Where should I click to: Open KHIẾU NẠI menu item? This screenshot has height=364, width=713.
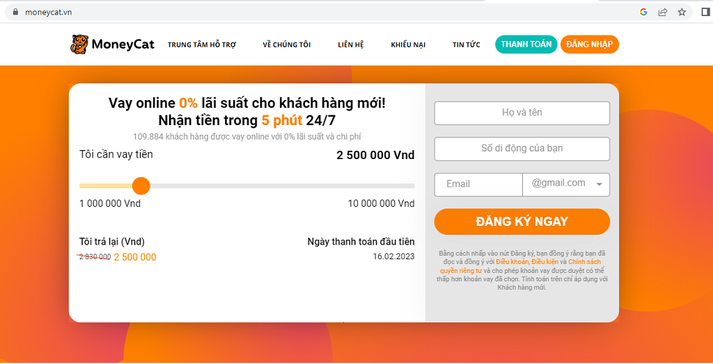coord(408,45)
